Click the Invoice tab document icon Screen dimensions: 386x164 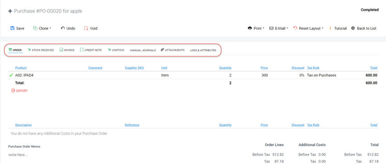tap(61, 50)
